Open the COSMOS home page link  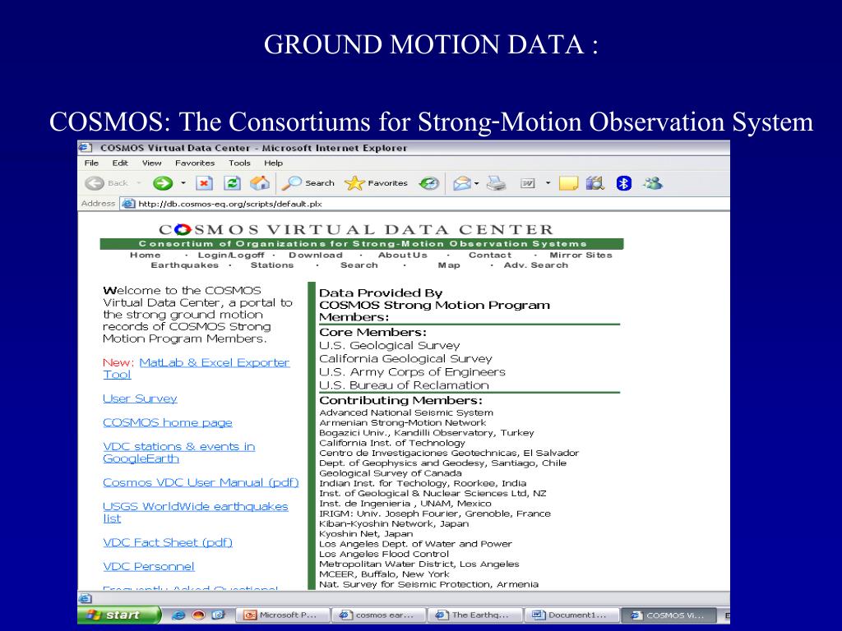click(168, 423)
